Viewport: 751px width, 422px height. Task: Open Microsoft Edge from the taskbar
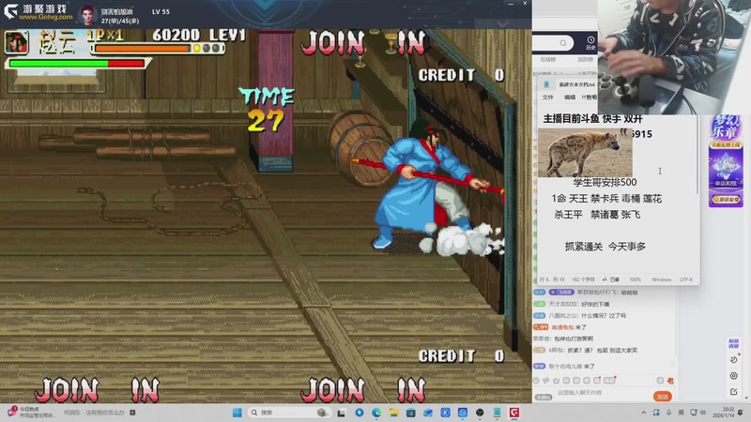(x=376, y=413)
